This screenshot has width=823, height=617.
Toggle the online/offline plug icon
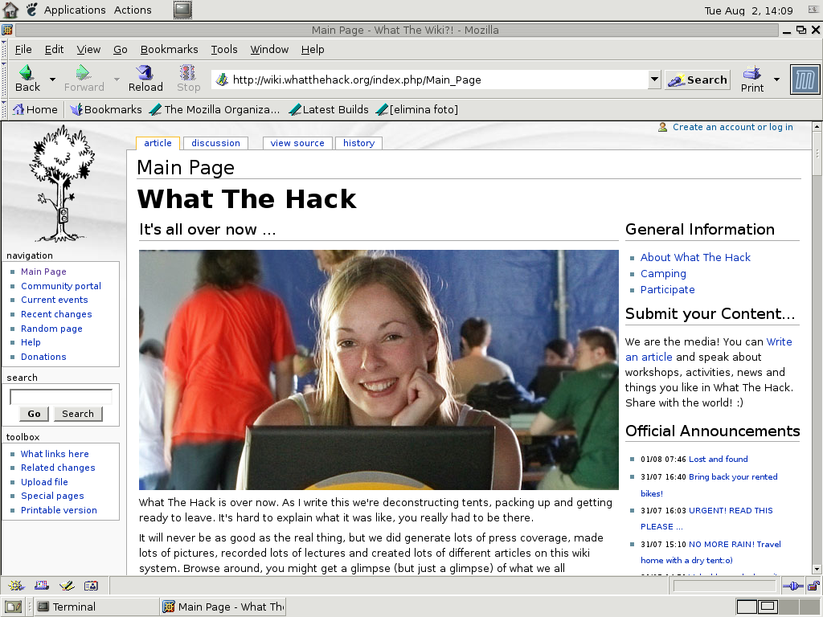792,586
